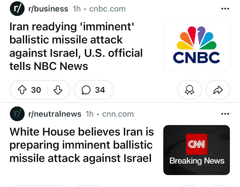240x187 pixels.
Task: Upvote the r/business Iran missile post
Action: pos(23,90)
